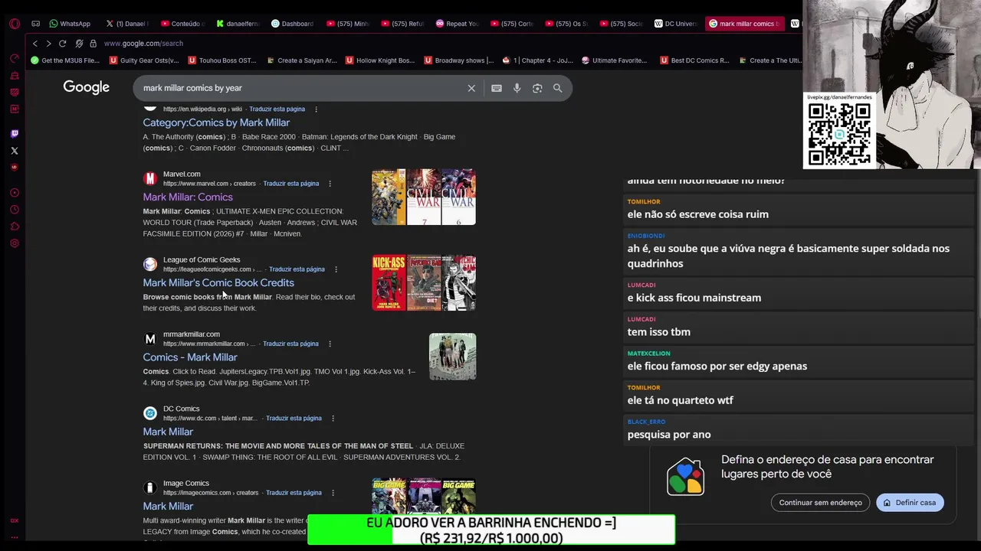Viewport: 981px width, 551px height.
Task: Click the address bar showing www.google.com/search
Action: click(143, 44)
